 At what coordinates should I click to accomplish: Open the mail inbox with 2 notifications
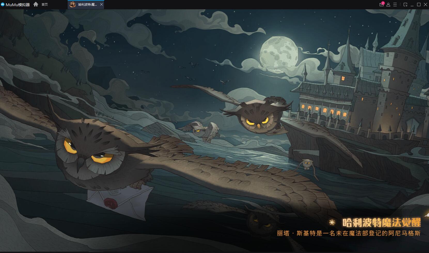coord(382,4)
